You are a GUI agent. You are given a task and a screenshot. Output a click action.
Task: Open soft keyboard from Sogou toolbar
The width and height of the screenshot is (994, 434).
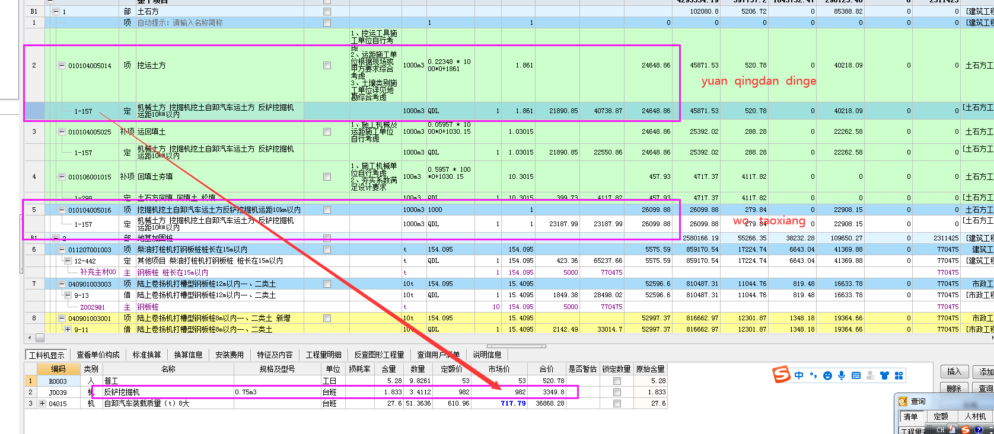(x=856, y=375)
